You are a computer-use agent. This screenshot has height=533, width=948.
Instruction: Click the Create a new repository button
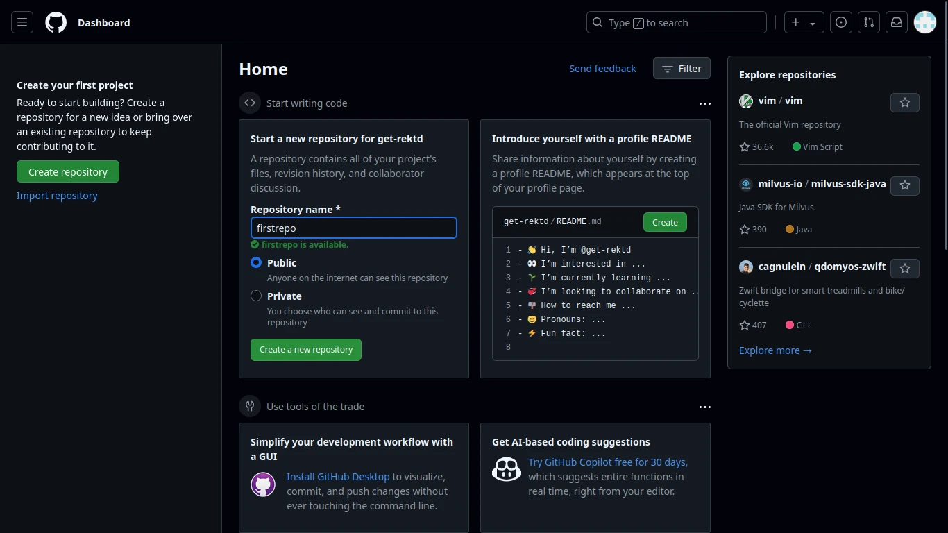click(305, 350)
